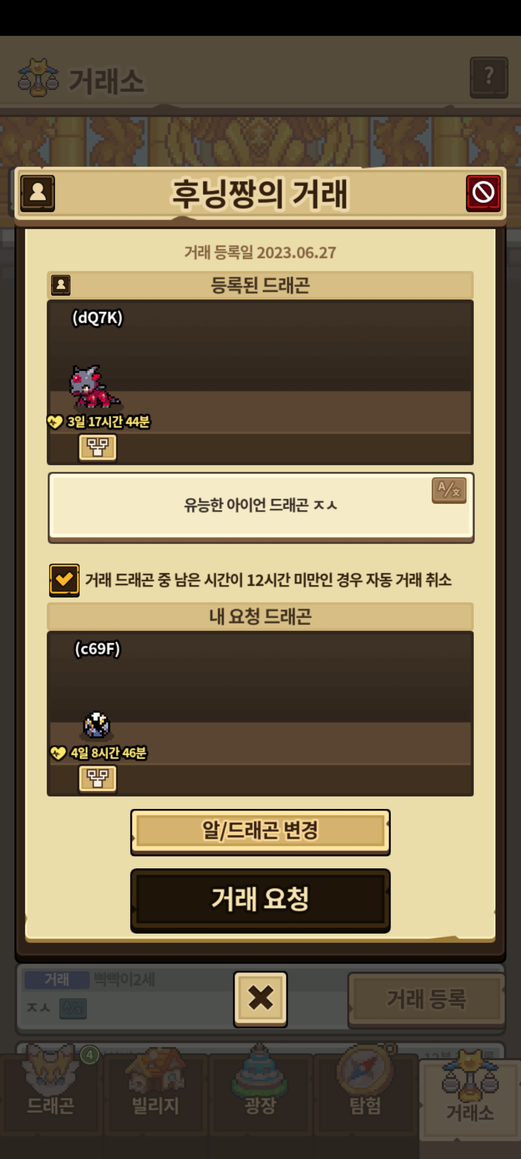
Task: Switch to the 빌리지 tab
Action: click(156, 1093)
